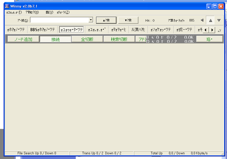Open the menu with (Z) accelerator

(x=63, y=12)
